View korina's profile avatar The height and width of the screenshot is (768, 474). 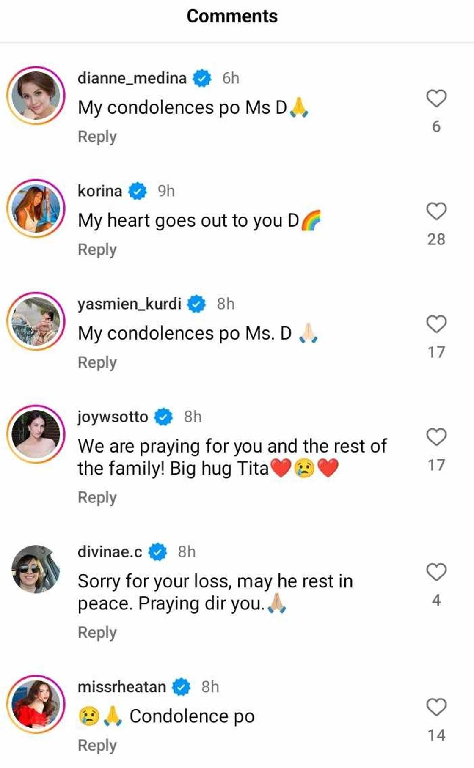point(36,208)
